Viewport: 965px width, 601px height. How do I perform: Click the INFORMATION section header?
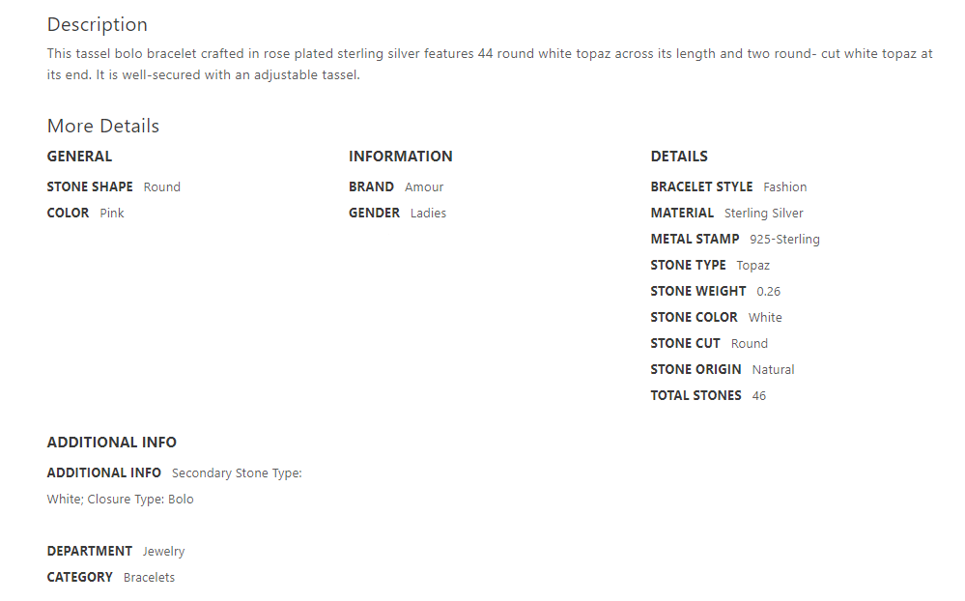click(400, 157)
